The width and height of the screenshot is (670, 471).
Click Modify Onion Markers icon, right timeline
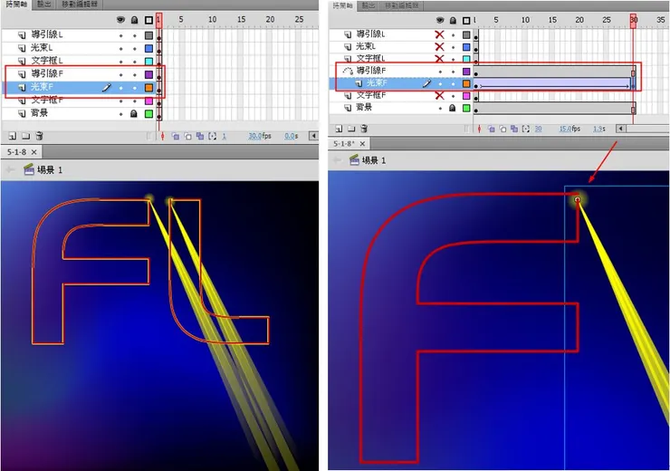click(526, 129)
